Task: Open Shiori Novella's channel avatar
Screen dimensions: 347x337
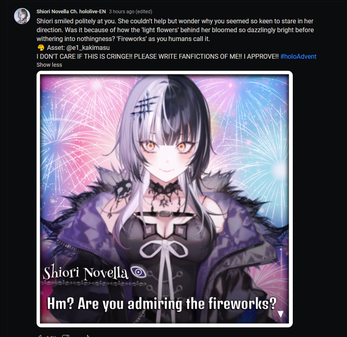Action: tap(22, 16)
